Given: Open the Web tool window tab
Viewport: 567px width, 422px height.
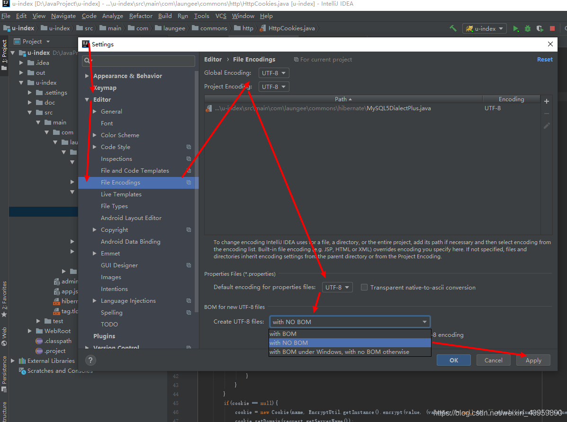Looking at the screenshot, I should point(4,336).
